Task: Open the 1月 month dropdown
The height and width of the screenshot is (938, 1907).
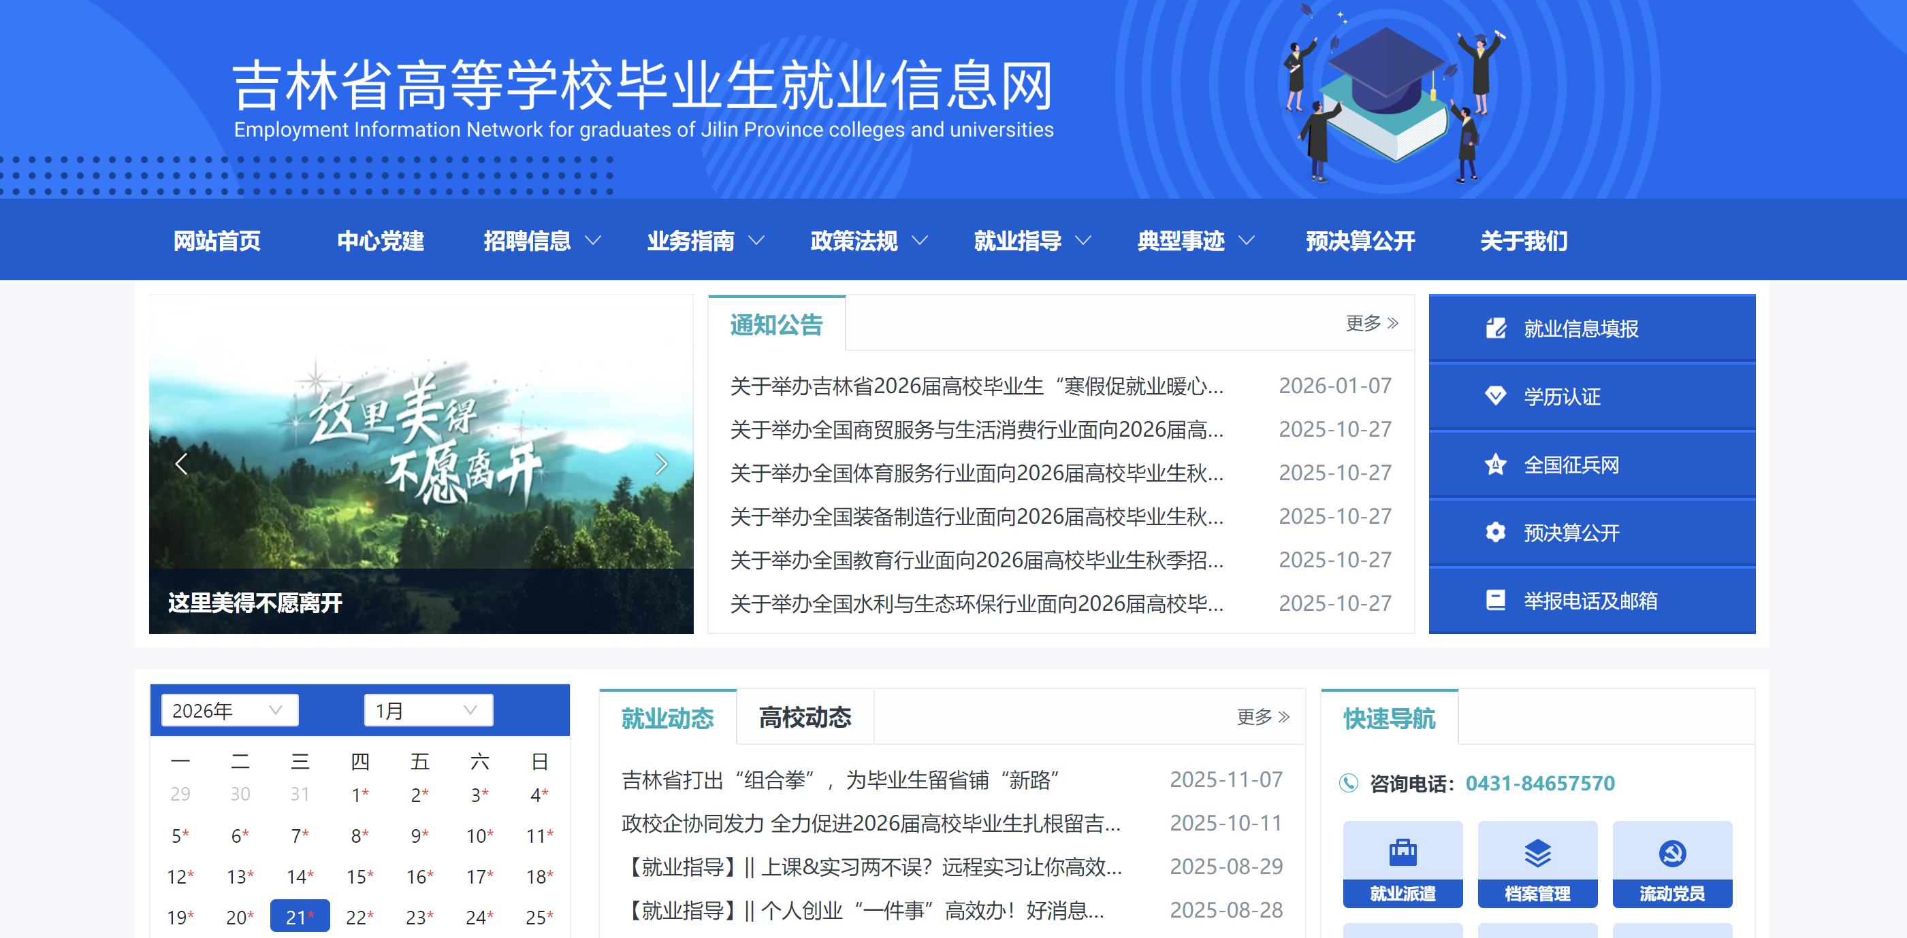Action: click(428, 710)
